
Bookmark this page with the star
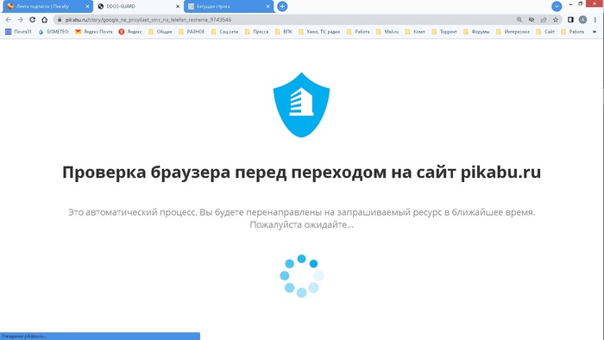tap(556, 20)
